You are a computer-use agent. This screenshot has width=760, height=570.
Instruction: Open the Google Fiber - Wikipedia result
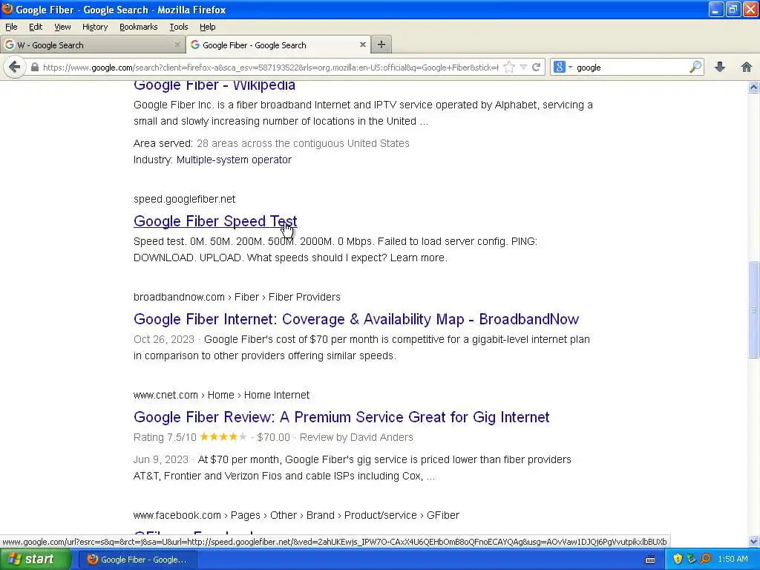pos(214,85)
